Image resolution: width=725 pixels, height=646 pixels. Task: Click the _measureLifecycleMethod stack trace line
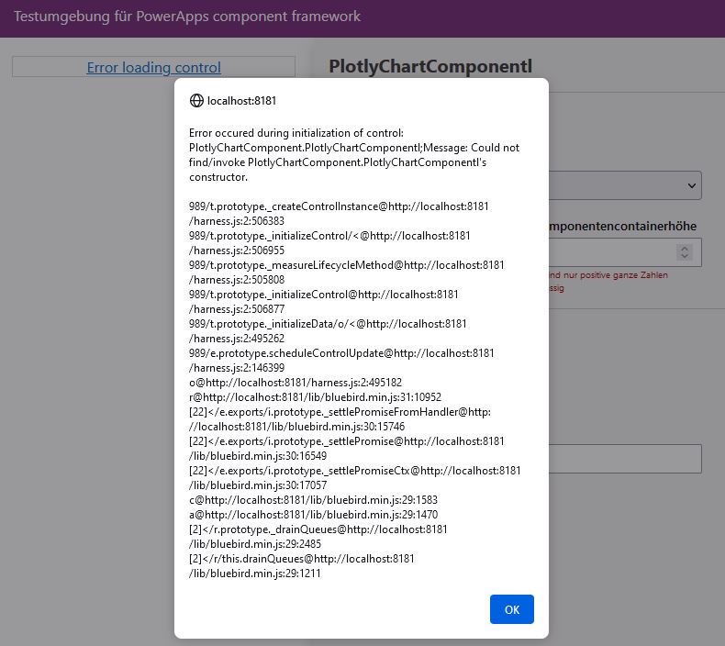[x=346, y=273]
